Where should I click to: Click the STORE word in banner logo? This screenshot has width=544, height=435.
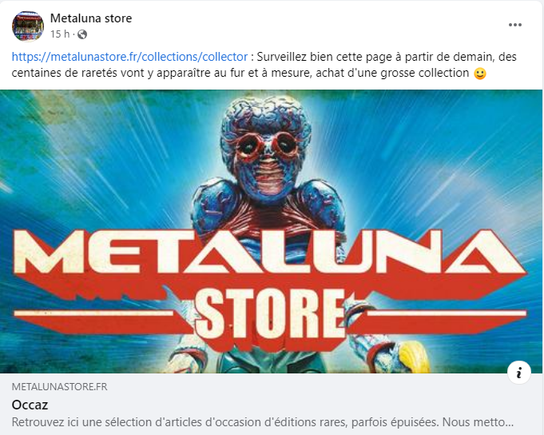coord(269,314)
